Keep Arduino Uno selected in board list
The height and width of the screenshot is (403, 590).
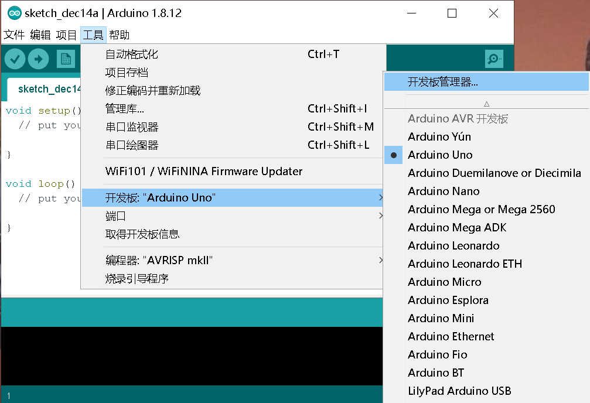440,155
